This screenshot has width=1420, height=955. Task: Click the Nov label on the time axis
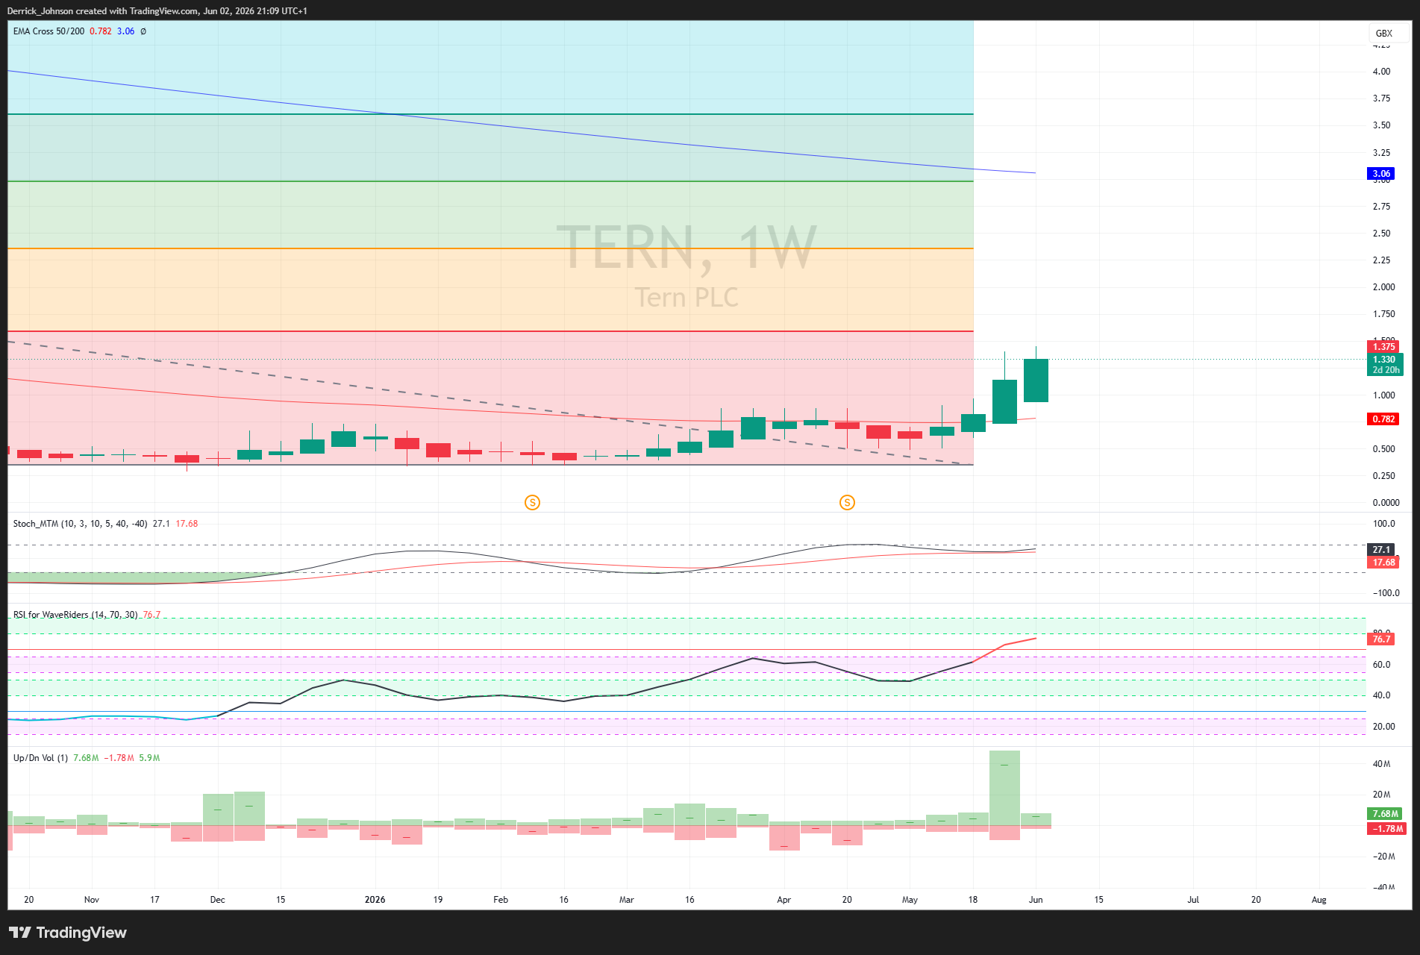point(92,900)
